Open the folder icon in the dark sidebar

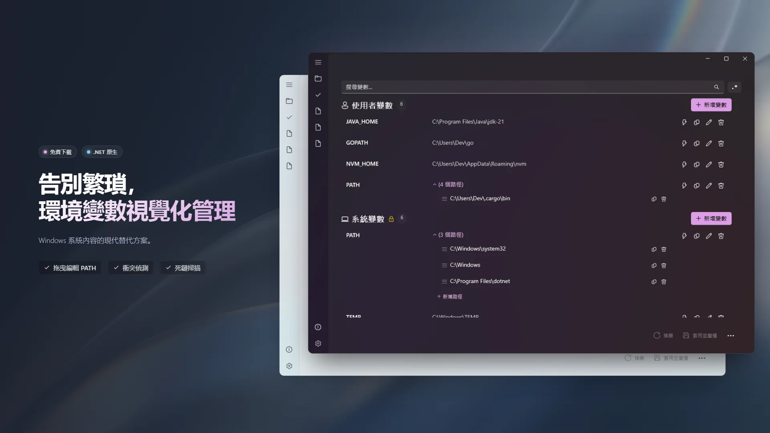(x=318, y=79)
